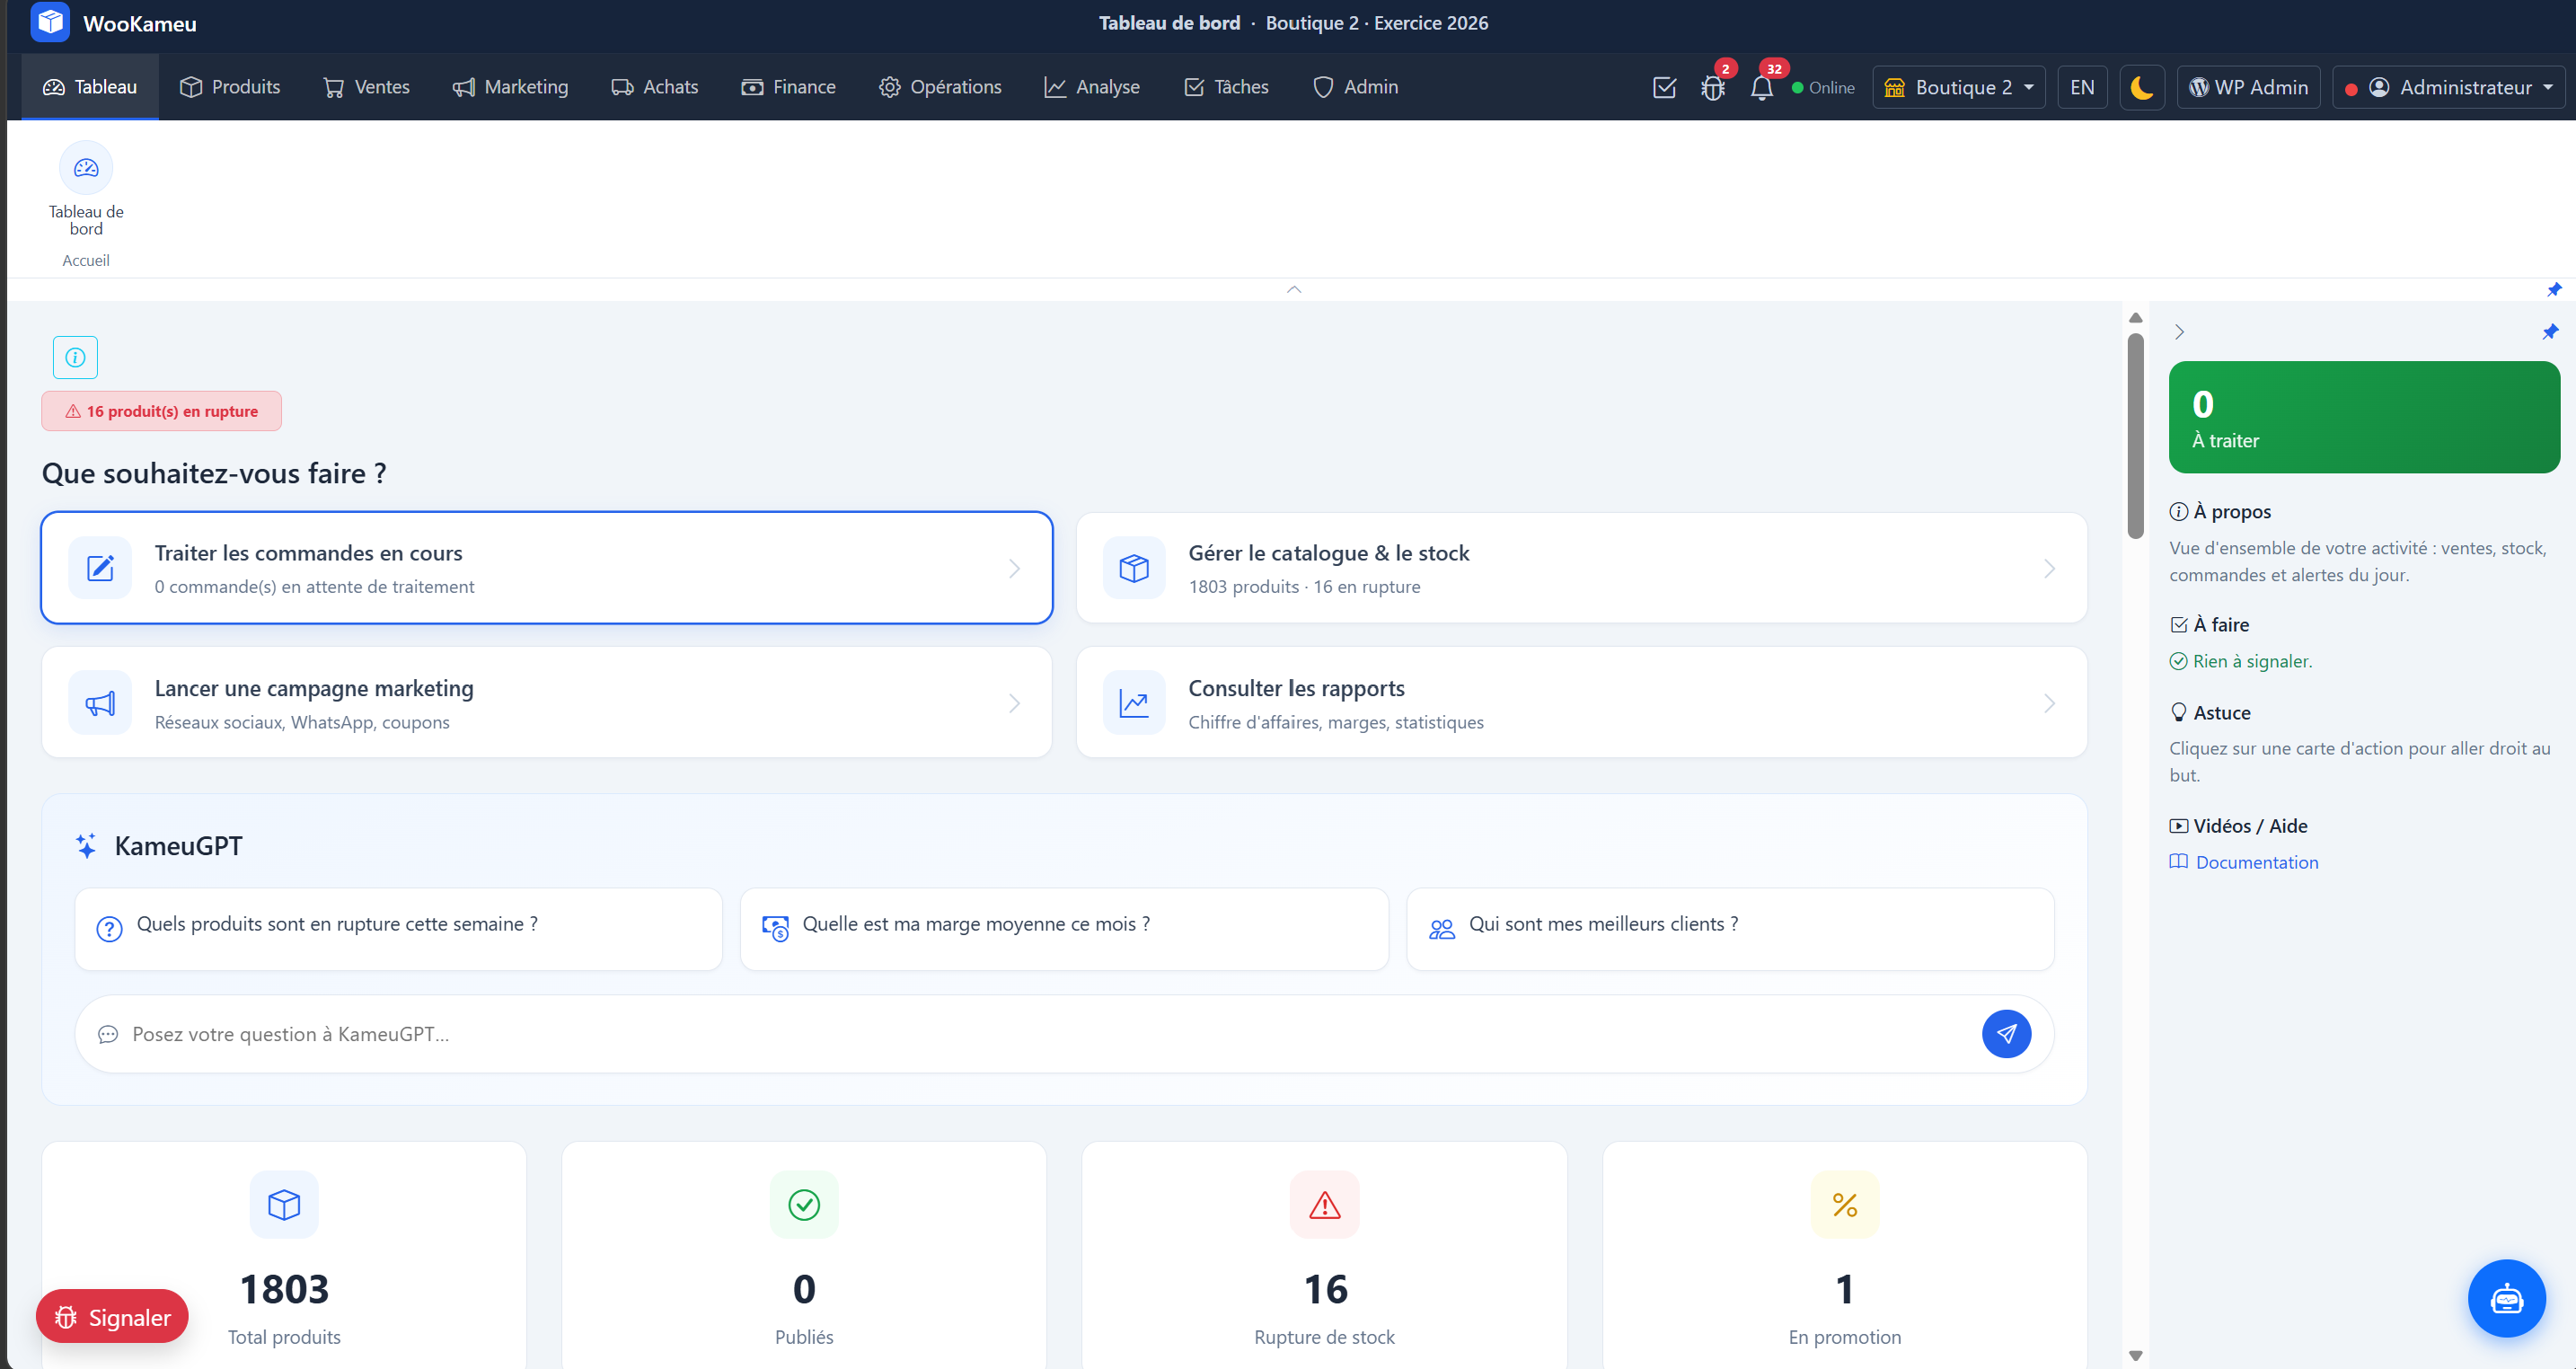
Task: Open the chatbot assistant floating button
Action: 2506,1299
